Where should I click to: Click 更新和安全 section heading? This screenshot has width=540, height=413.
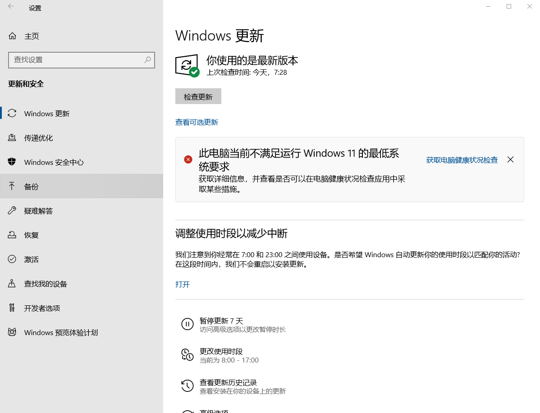26,84
